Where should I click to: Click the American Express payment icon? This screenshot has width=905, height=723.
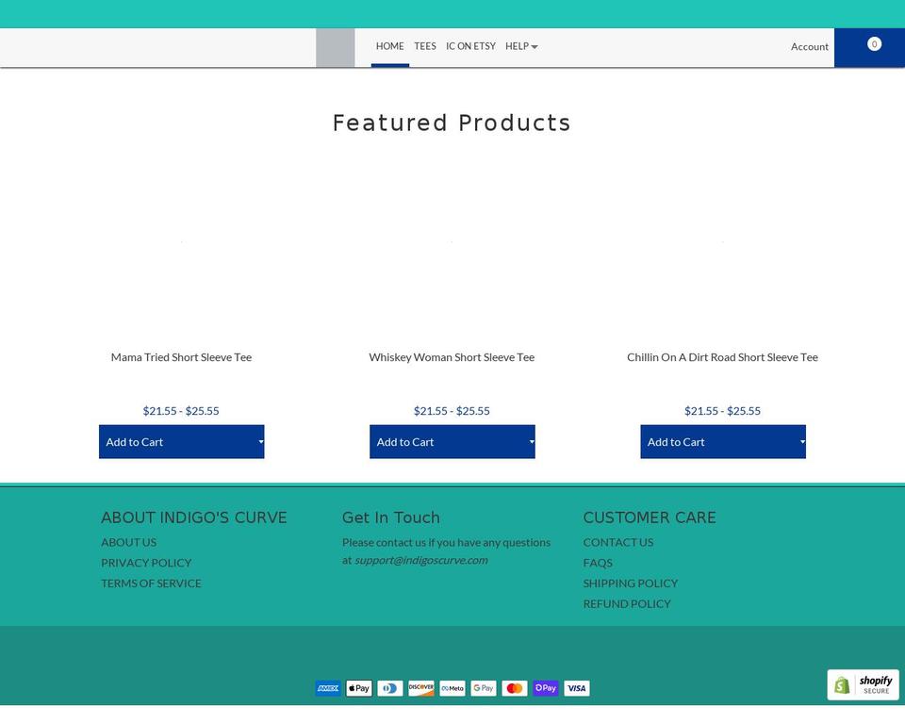point(328,688)
